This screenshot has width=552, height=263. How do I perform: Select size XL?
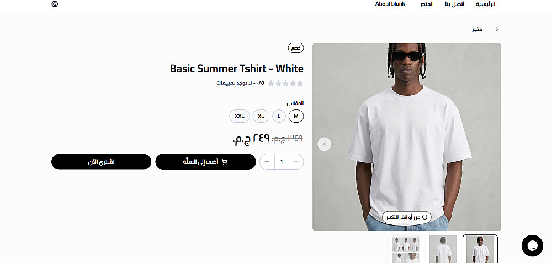click(261, 116)
